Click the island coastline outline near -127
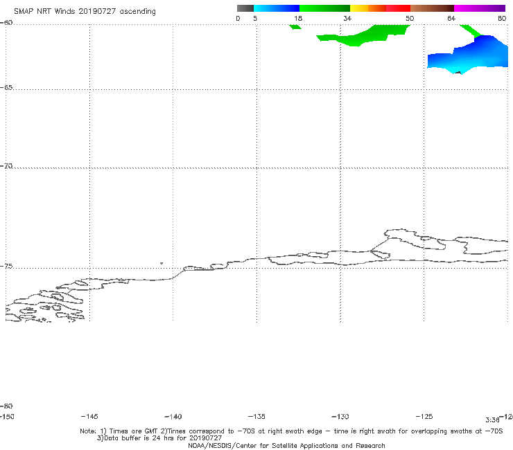Screen dimensions: 513x450 pyautogui.click(x=415, y=240)
